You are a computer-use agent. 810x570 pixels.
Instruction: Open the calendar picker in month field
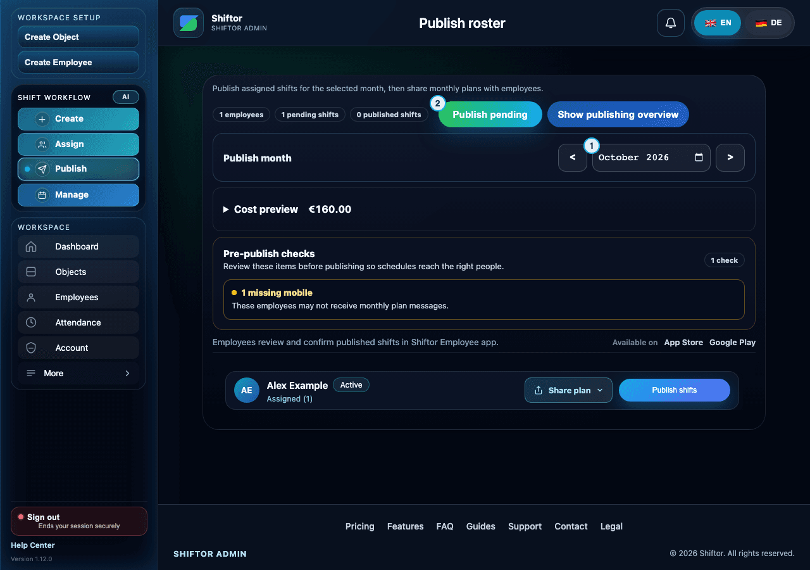(x=699, y=158)
